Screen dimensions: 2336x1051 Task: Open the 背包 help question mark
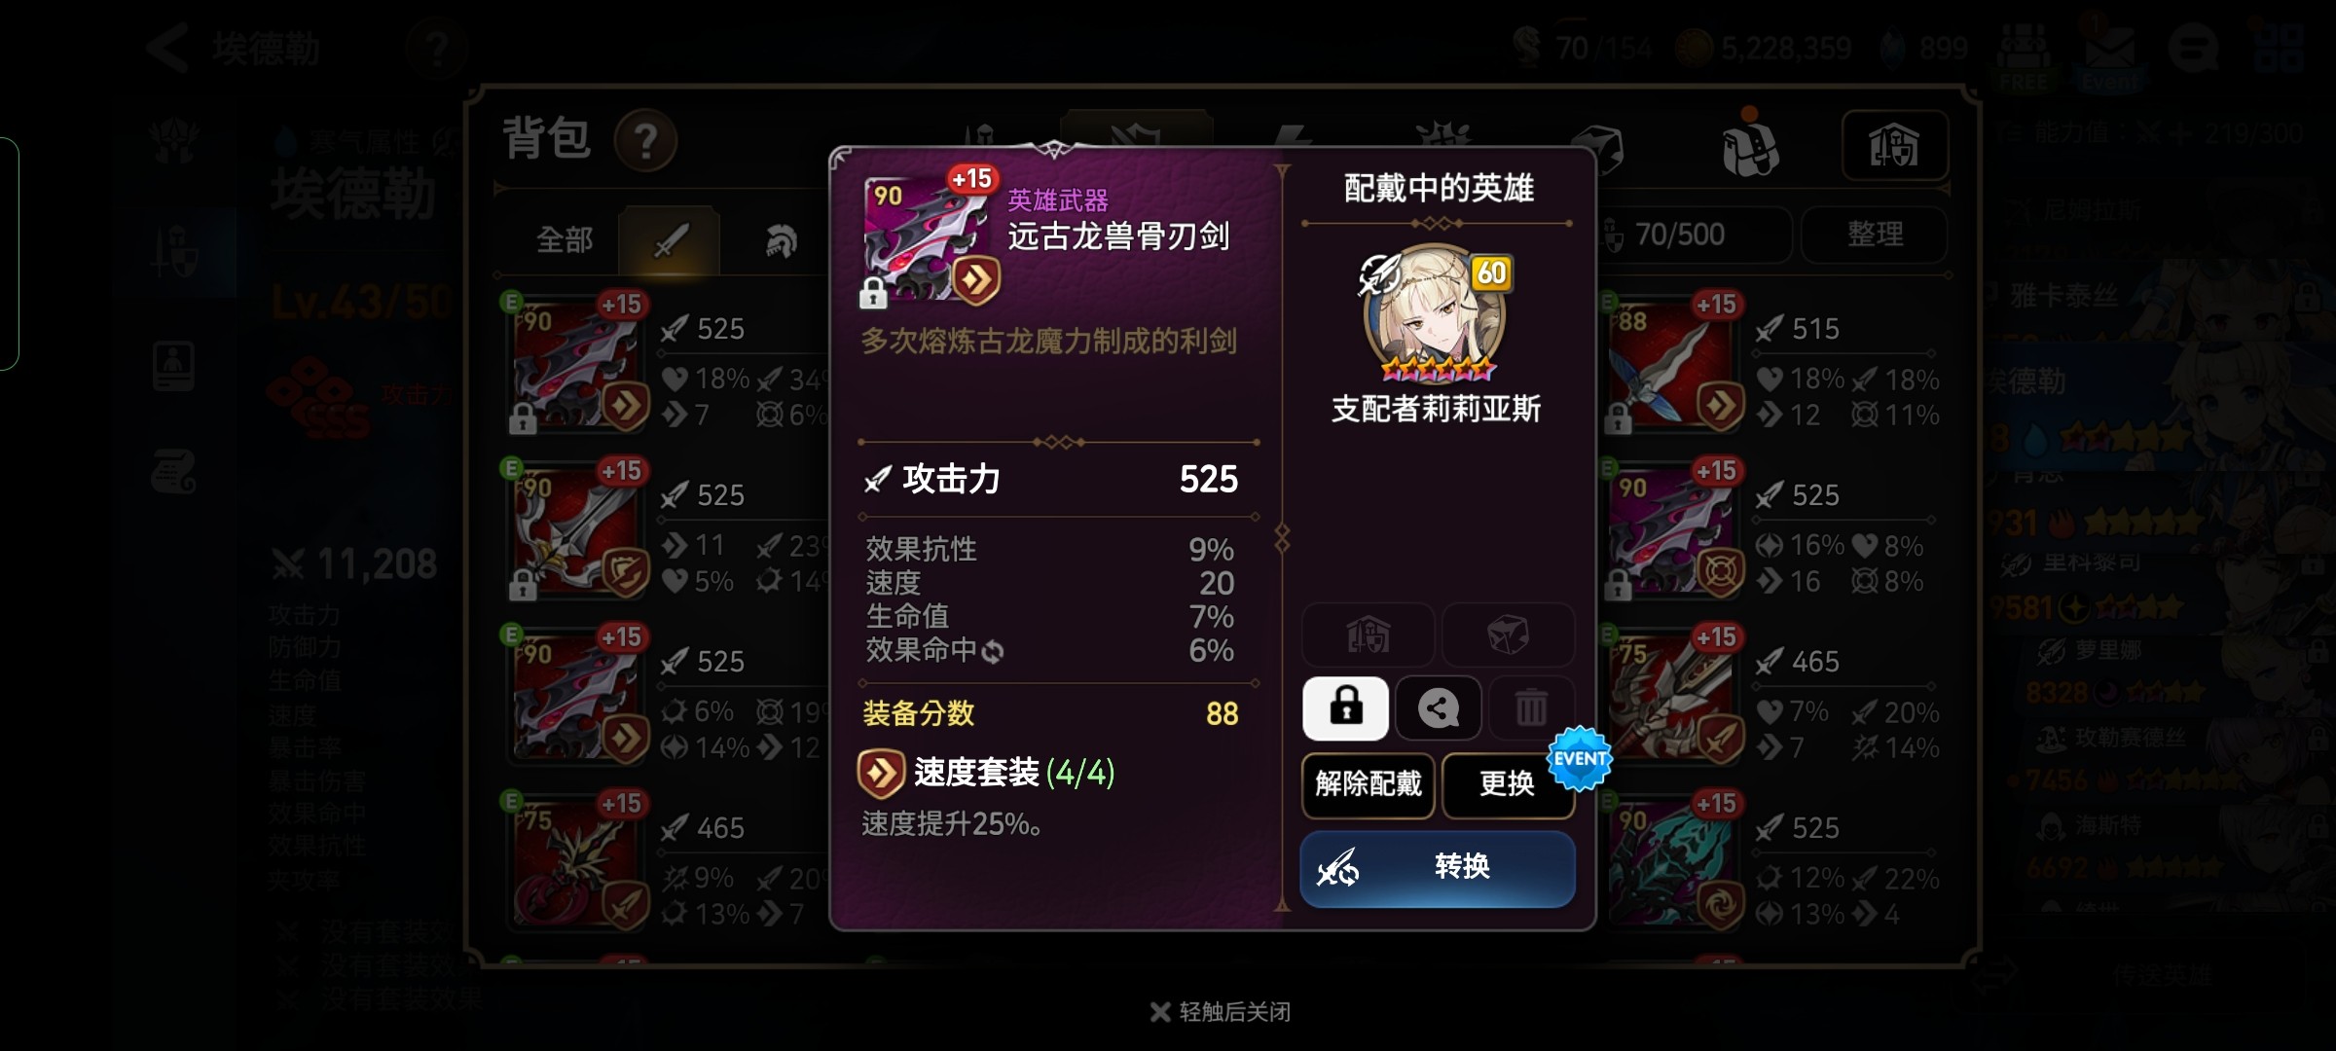[644, 141]
